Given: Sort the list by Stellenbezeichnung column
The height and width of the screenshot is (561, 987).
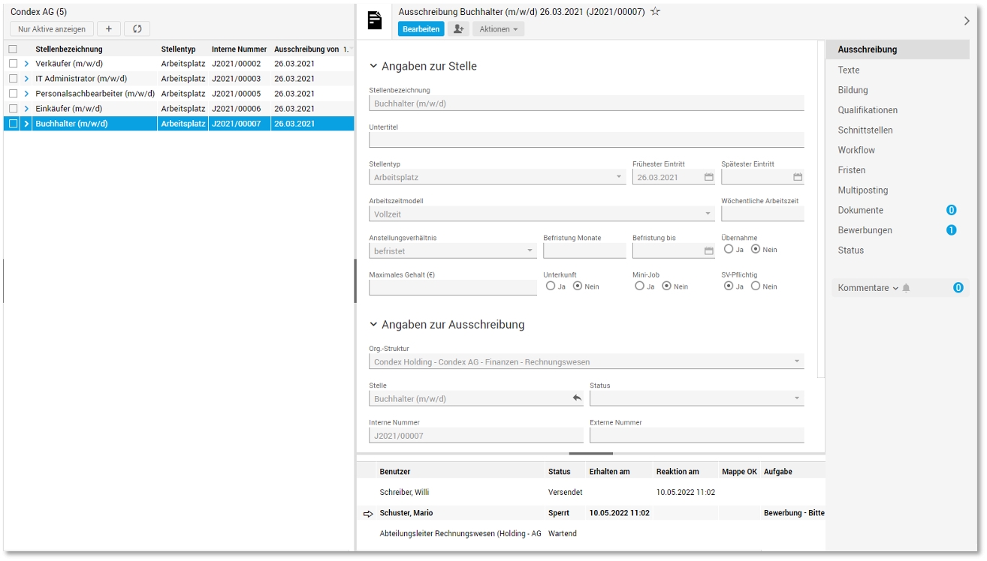Looking at the screenshot, I should pyautogui.click(x=69, y=49).
